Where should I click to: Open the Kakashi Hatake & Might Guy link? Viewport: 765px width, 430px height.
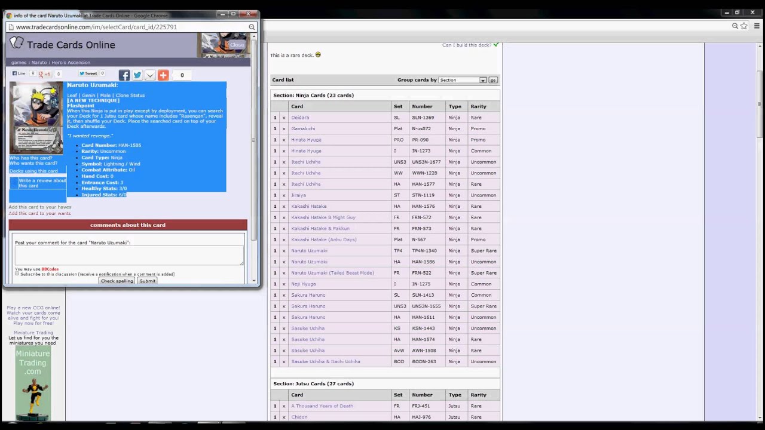(323, 217)
